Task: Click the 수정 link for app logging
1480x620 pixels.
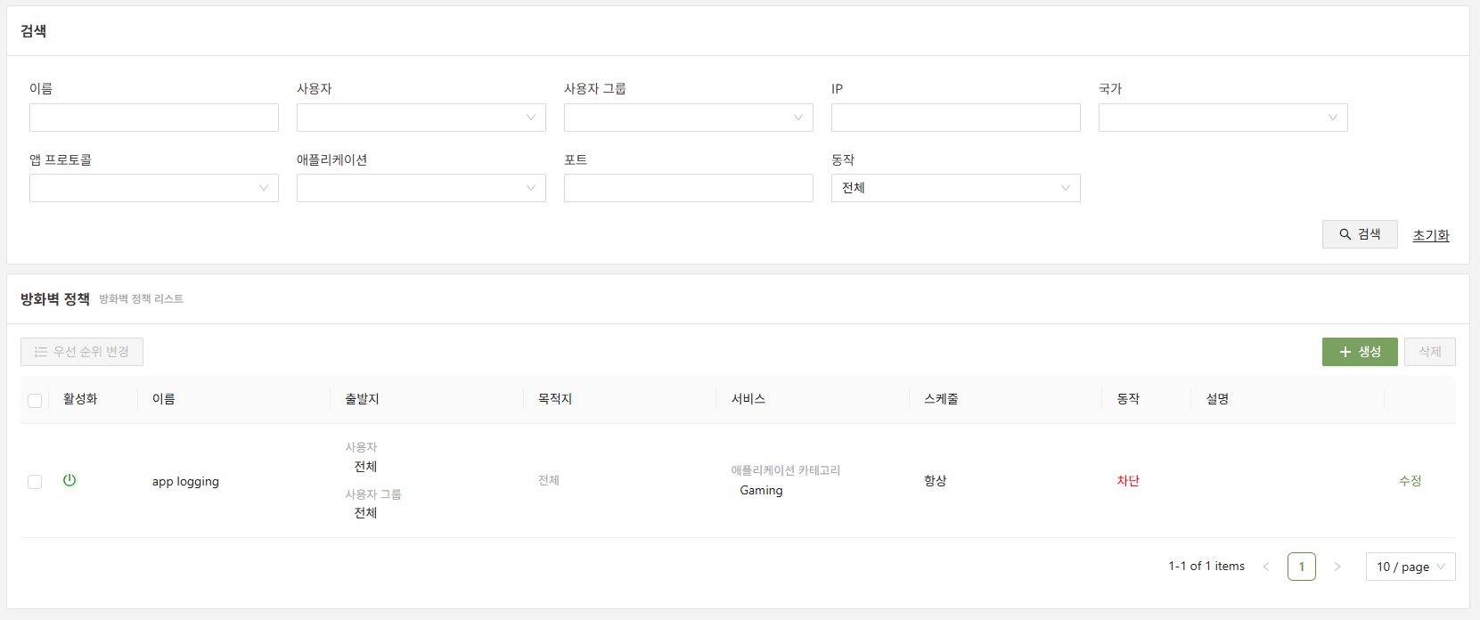Action: pyautogui.click(x=1410, y=481)
